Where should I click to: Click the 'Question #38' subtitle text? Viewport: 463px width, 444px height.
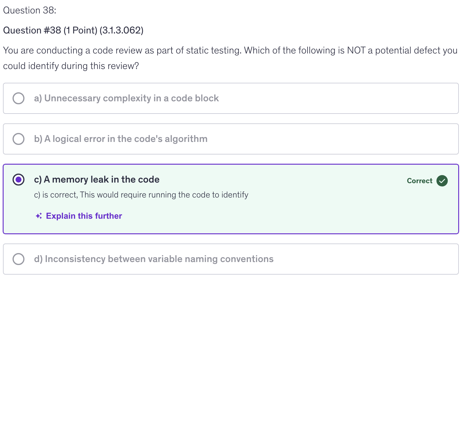[x=32, y=30]
